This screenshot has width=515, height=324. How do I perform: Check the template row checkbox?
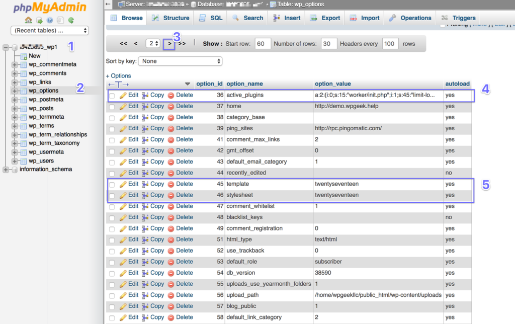(x=112, y=185)
